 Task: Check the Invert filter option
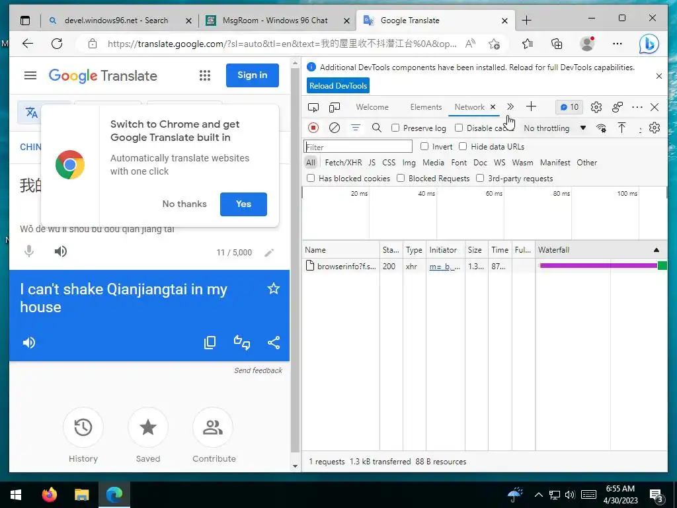point(424,146)
